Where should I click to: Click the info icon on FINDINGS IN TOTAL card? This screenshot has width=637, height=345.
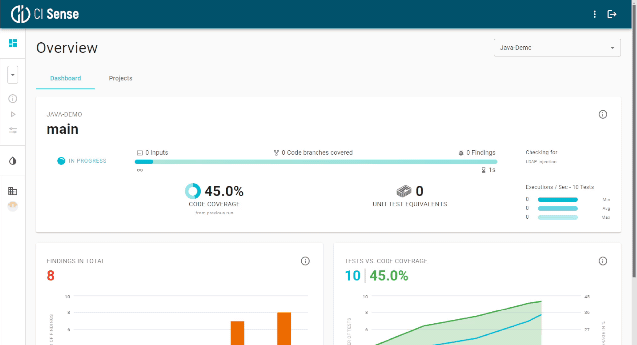coord(305,261)
